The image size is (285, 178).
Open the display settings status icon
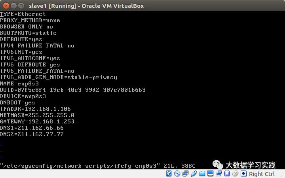click(210, 174)
